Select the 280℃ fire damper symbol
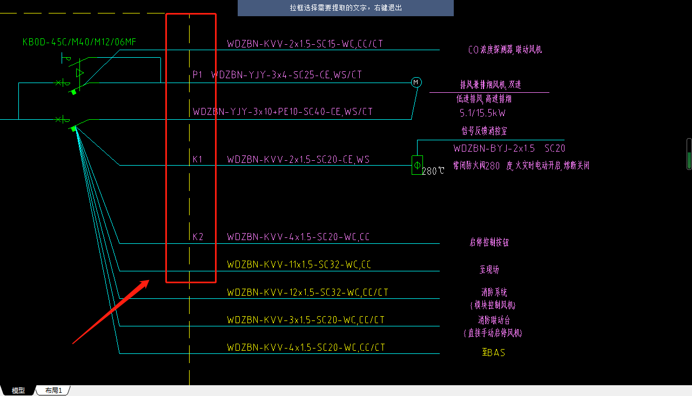Screen dimensions: 692x396 [x=417, y=165]
